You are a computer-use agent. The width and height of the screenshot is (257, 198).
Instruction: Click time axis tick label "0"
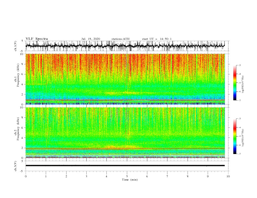[x=26, y=176]
